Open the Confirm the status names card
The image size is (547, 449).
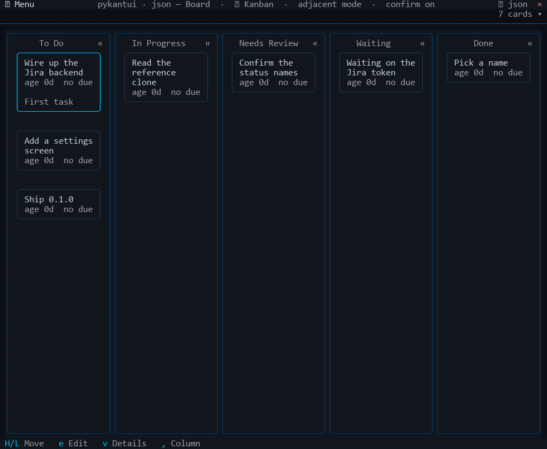click(x=273, y=73)
